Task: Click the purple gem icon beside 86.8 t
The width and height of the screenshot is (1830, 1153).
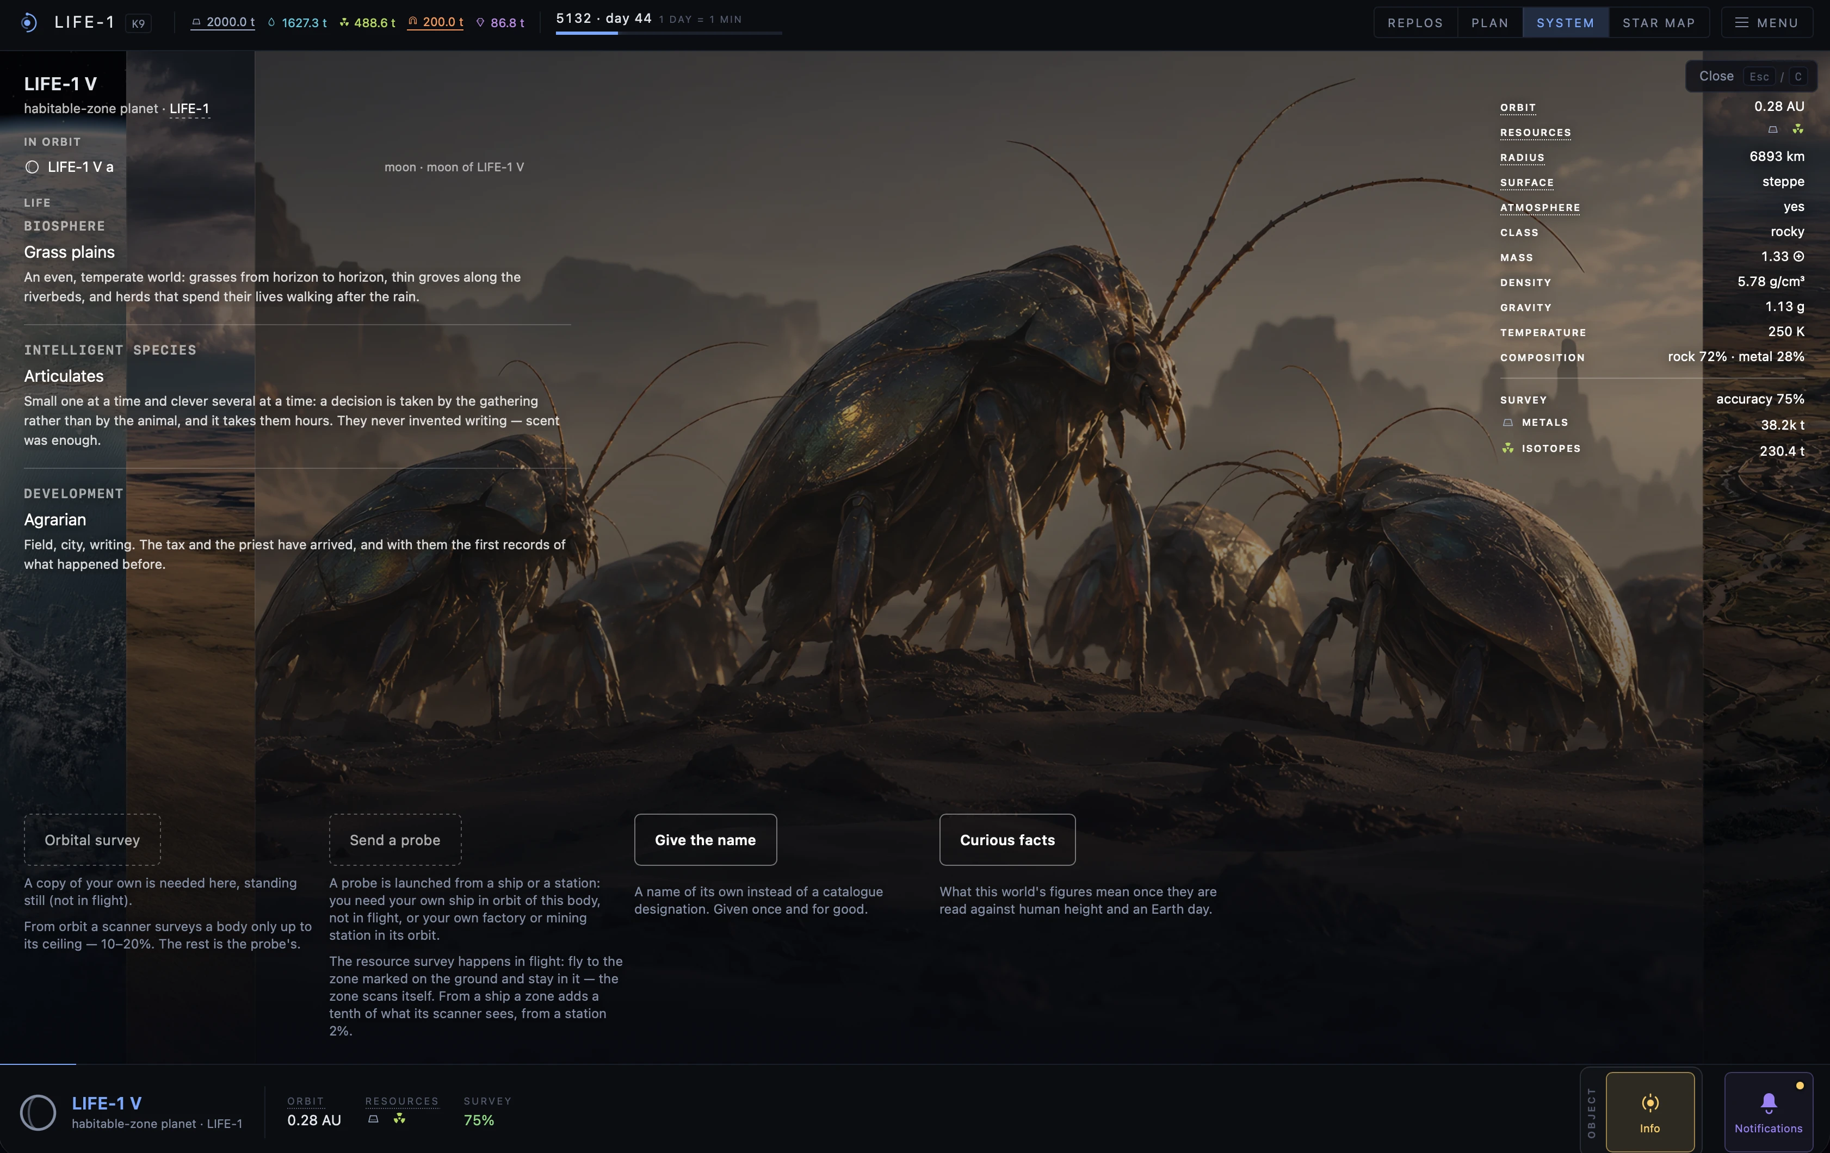Action: click(480, 22)
